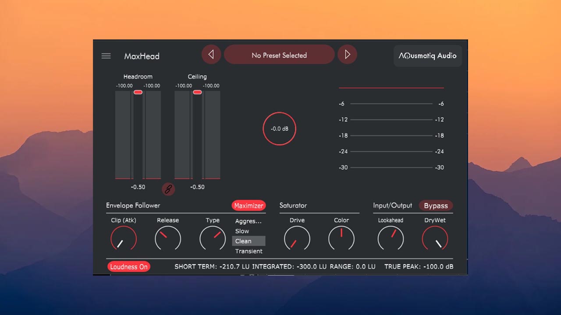The height and width of the screenshot is (315, 561).
Task: Click the previous preset arrow
Action: 211,54
